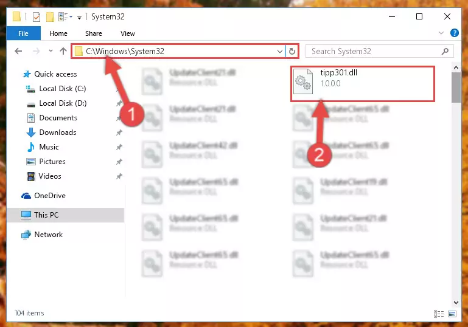Image resolution: width=468 pixels, height=327 pixels.
Task: Click the File Explorer folder icon in title bar
Action: tap(16, 16)
